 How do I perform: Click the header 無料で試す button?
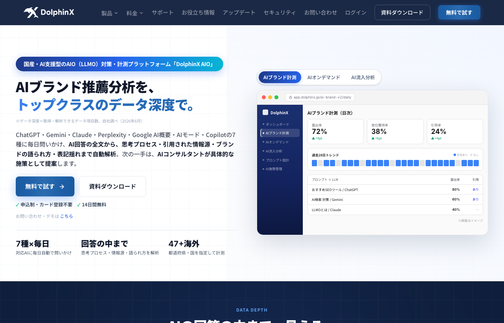click(459, 13)
